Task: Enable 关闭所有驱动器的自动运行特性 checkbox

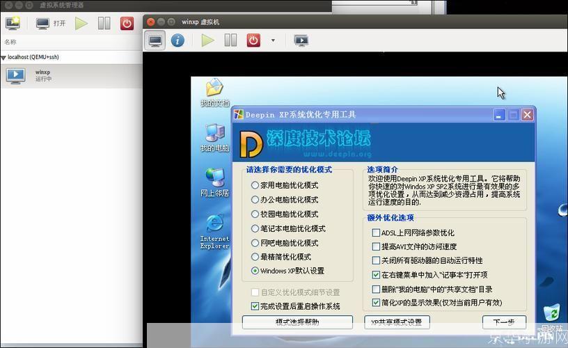Action: pos(376,260)
